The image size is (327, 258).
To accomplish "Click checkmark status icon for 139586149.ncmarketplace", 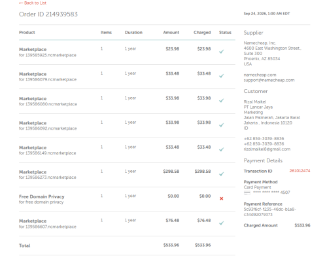I will pos(221,149).
